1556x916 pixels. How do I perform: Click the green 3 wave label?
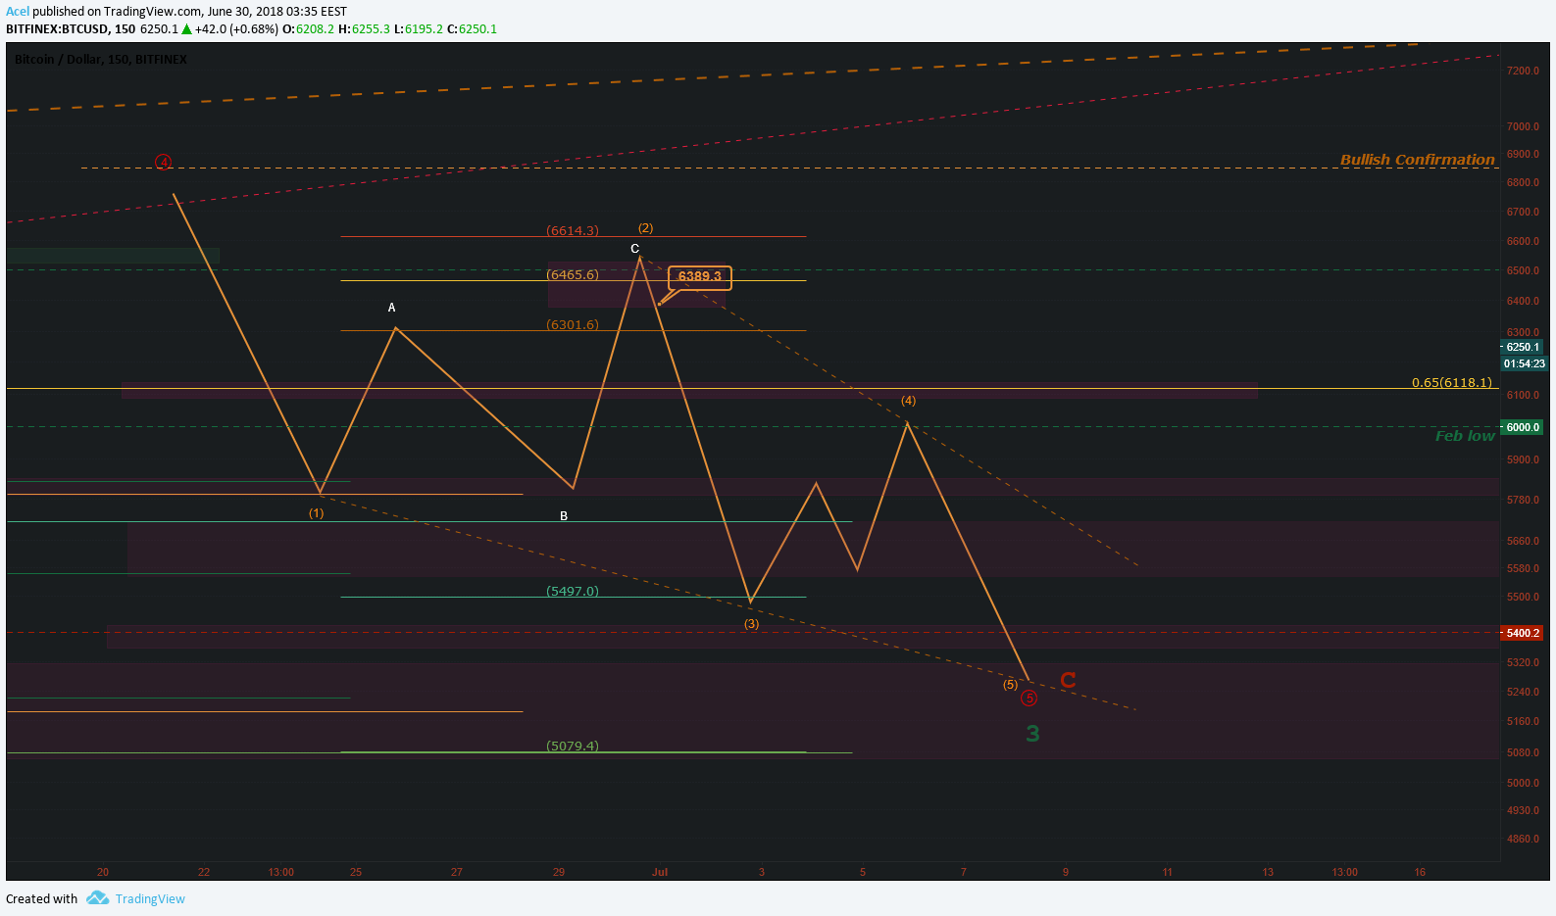[x=1032, y=734]
